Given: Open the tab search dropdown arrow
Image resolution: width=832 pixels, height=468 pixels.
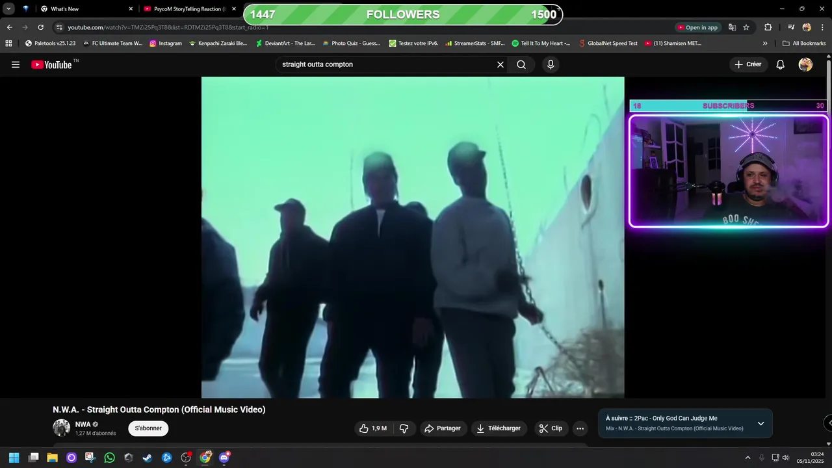Looking at the screenshot, I should [x=8, y=9].
